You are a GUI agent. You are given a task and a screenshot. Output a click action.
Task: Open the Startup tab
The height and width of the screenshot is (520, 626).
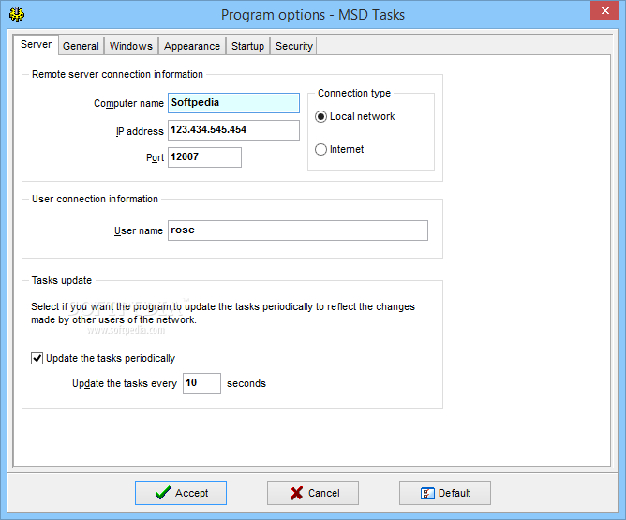coord(247,46)
